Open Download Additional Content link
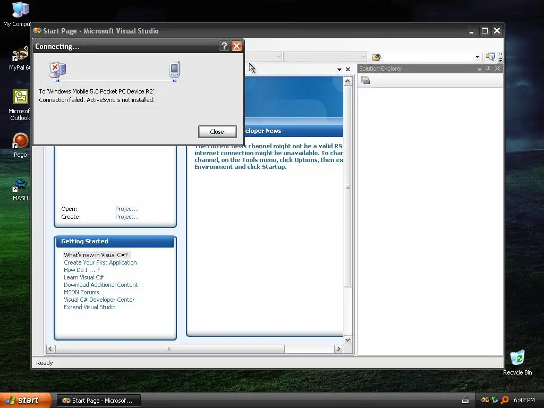This screenshot has width=544, height=408. pos(100,285)
